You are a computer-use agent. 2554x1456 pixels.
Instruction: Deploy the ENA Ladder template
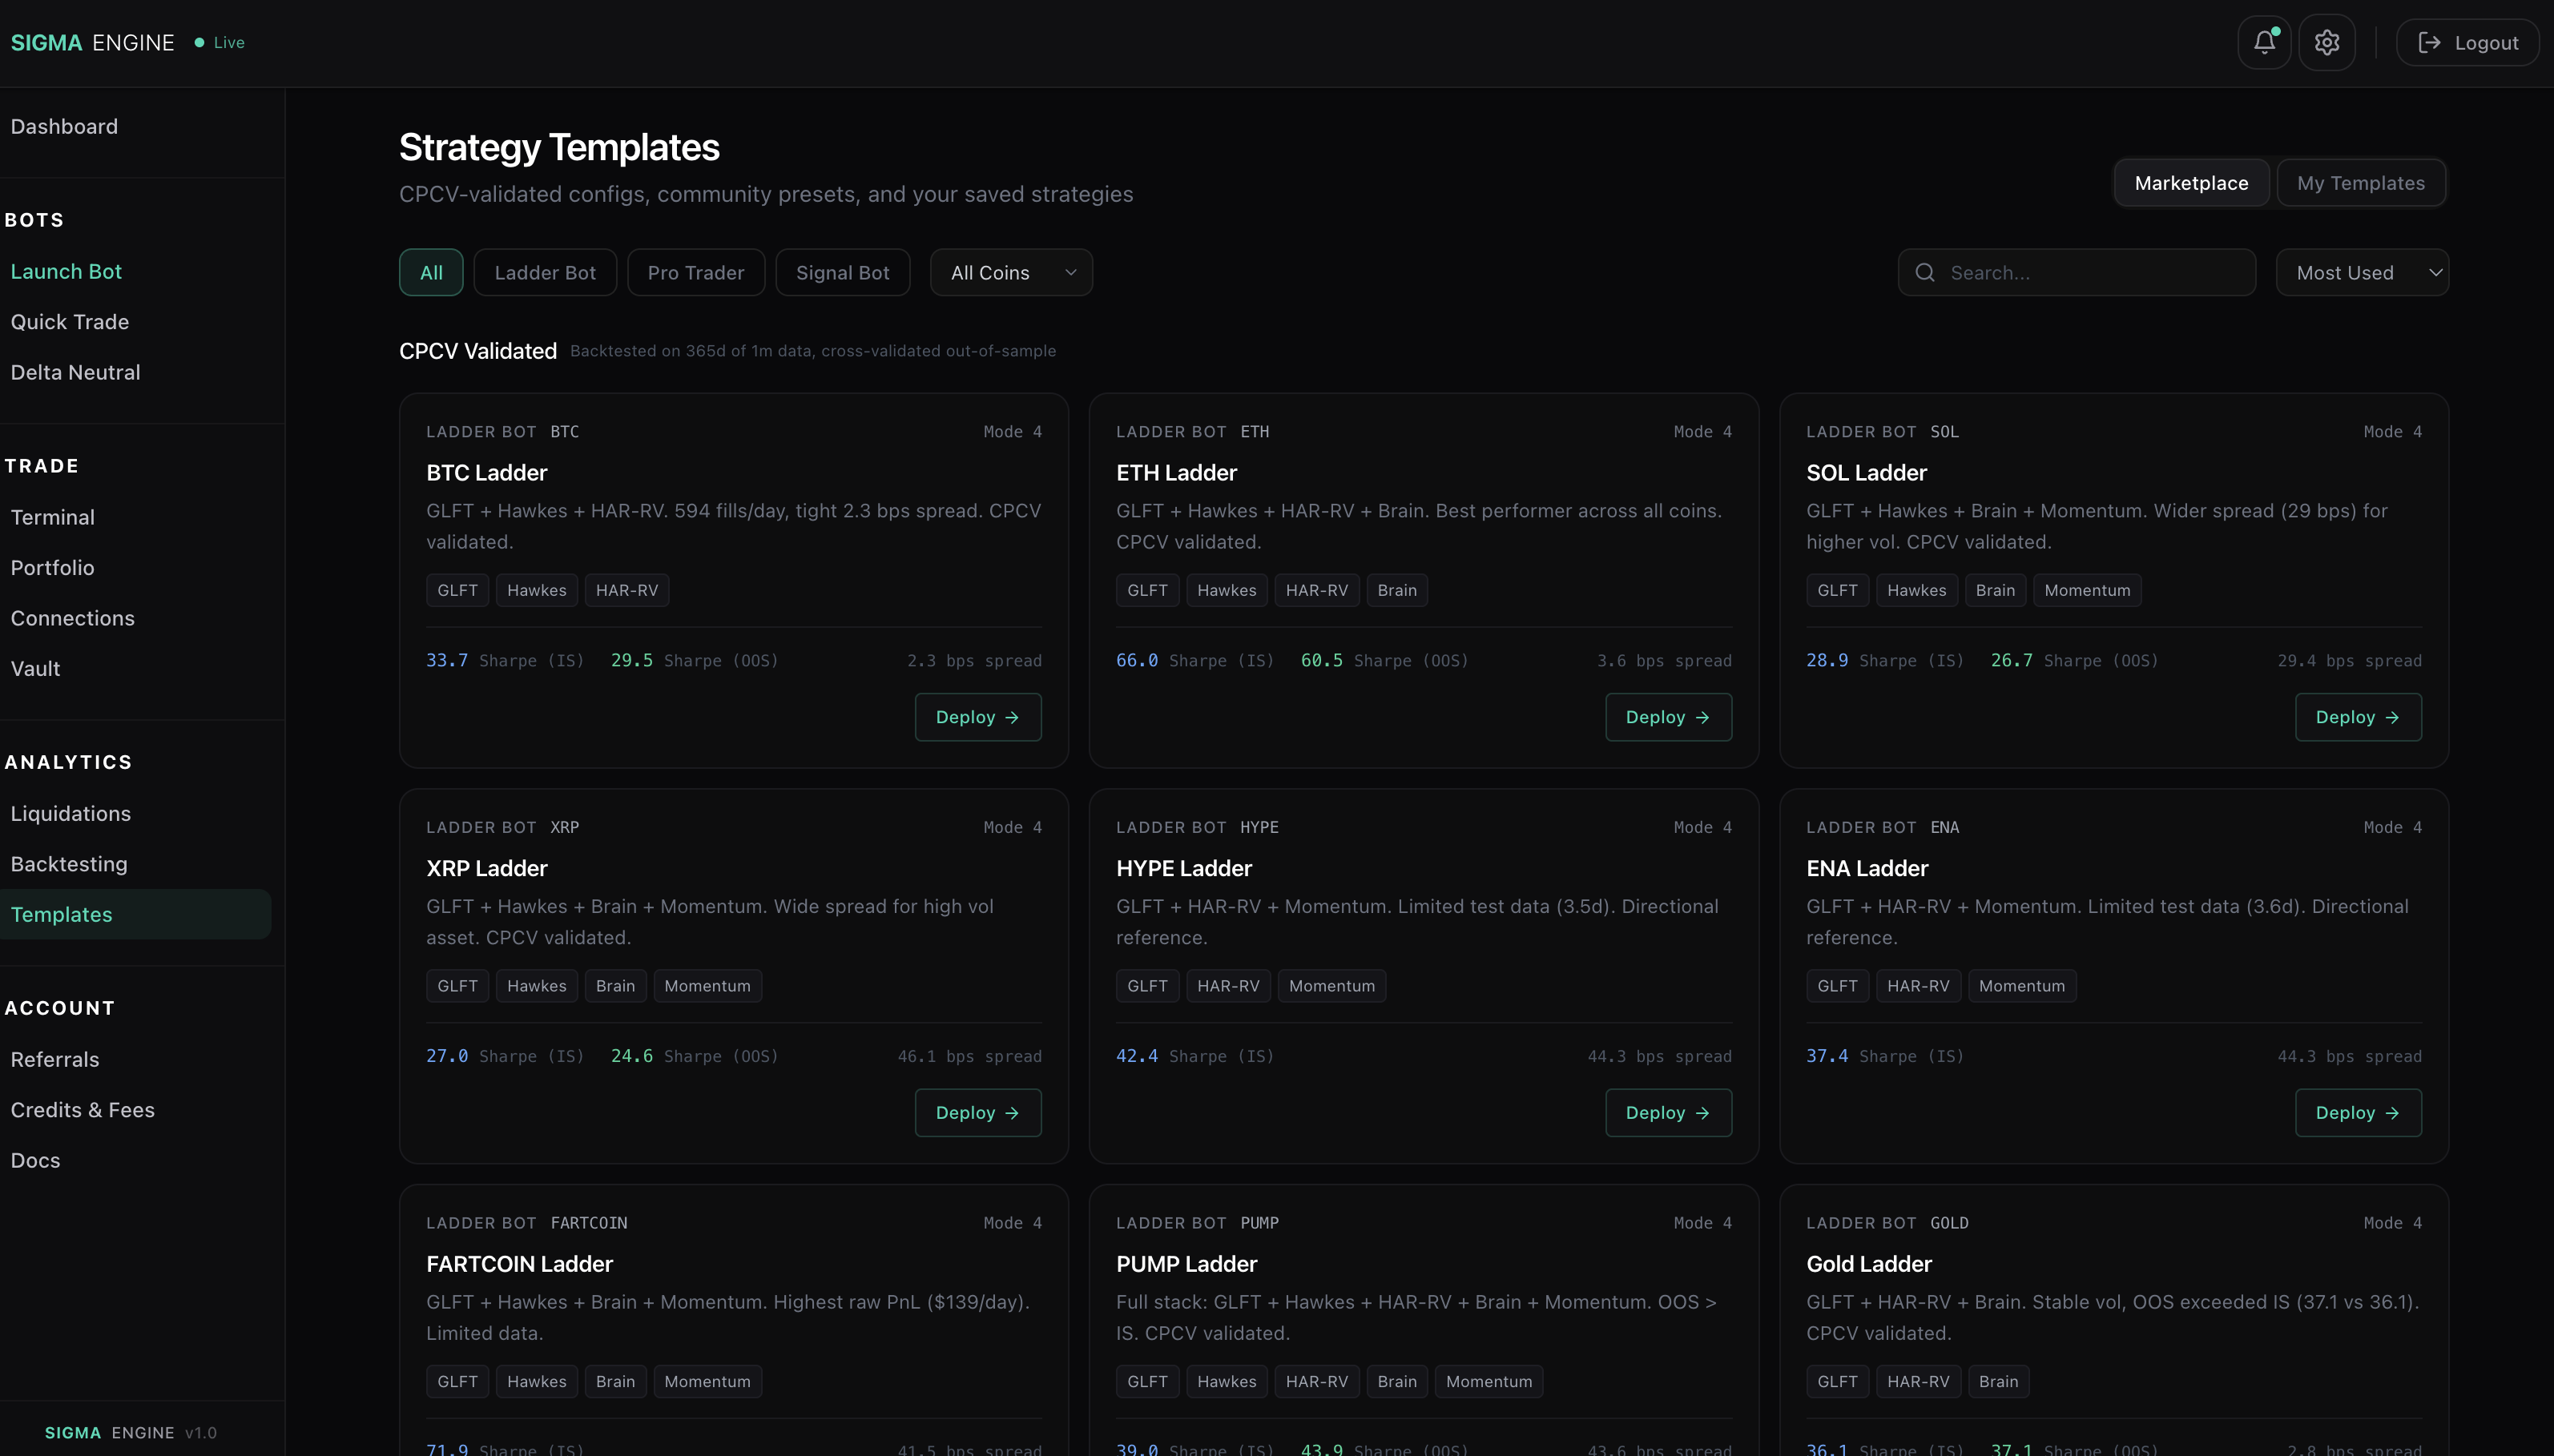[2358, 1112]
